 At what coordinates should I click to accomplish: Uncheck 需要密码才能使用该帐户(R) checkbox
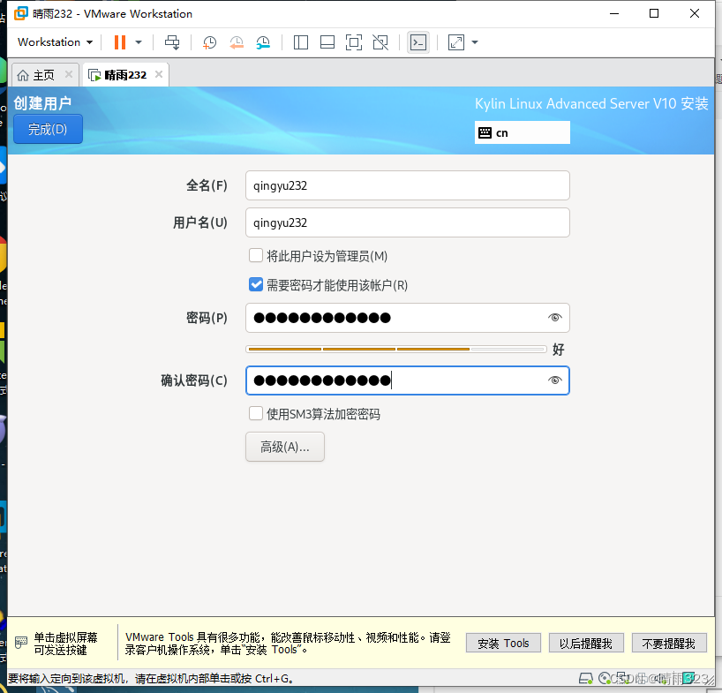click(256, 284)
